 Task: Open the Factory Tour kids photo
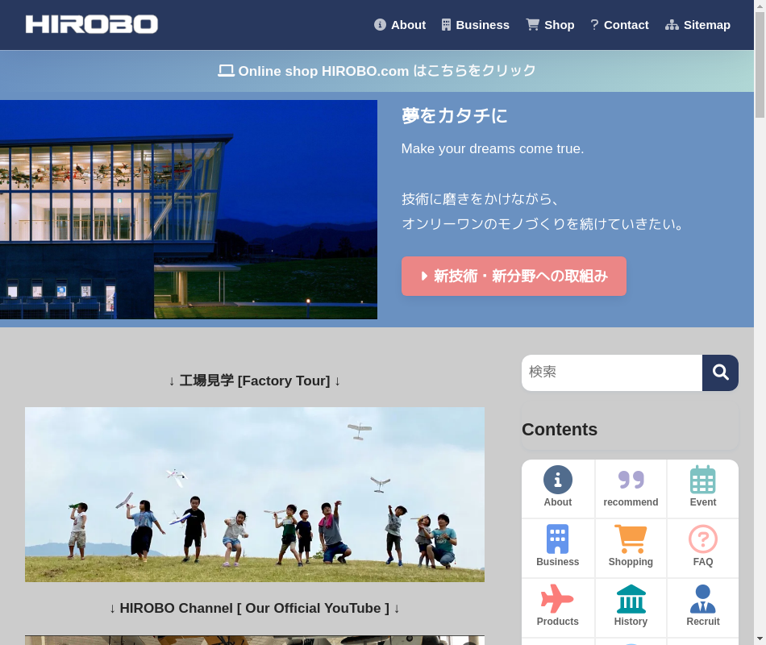[255, 494]
